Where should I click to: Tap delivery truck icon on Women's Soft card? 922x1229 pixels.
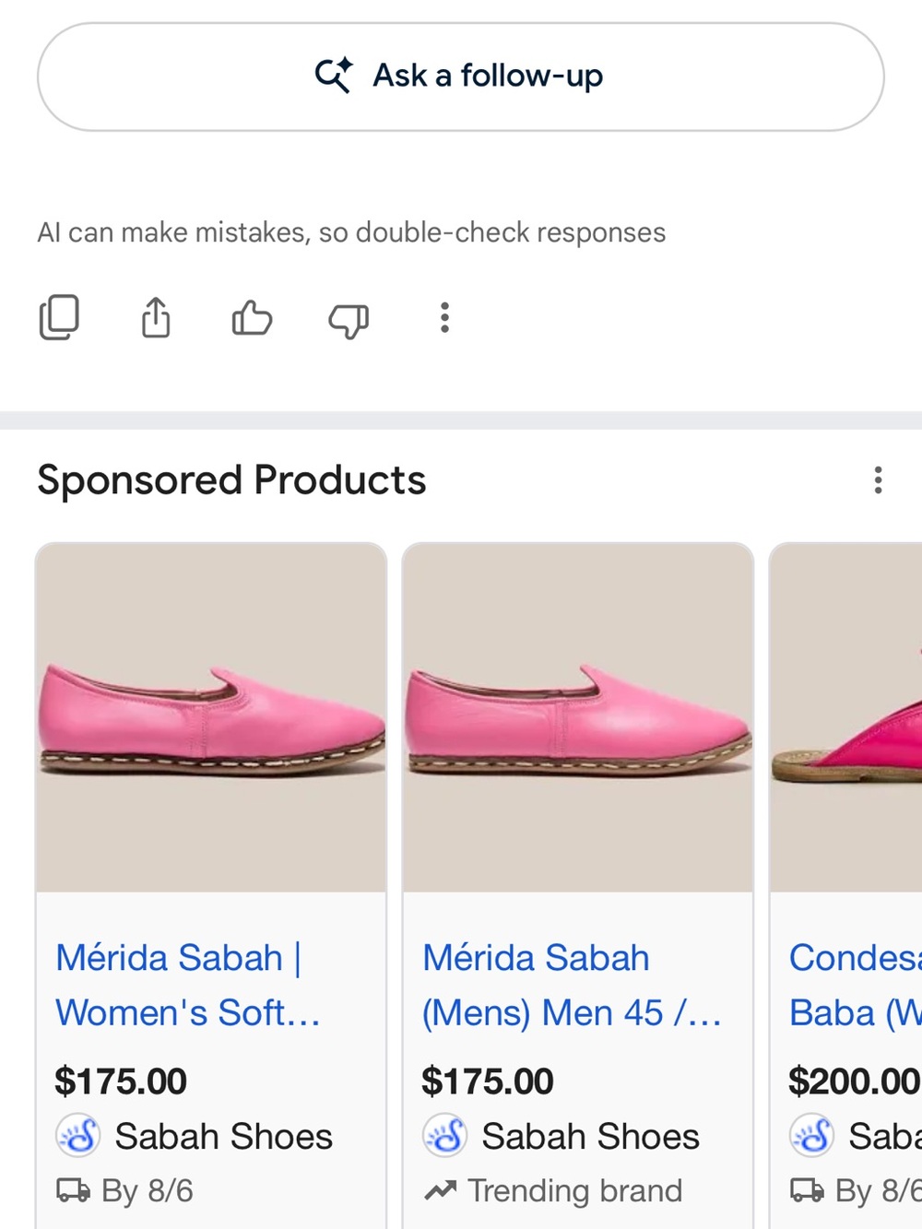[73, 1191]
